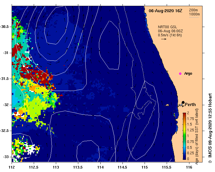215x172 pixels.
Task: Click the color bar value 1.75
Action: pos(191,119)
